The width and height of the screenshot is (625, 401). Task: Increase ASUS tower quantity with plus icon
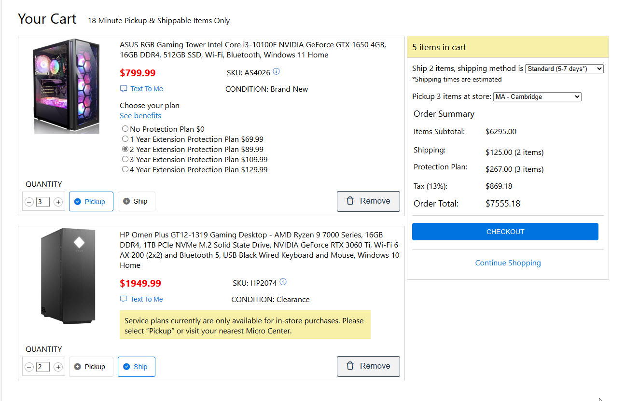pyautogui.click(x=58, y=202)
